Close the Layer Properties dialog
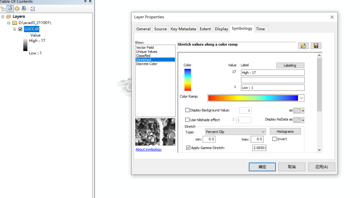360x198 pixels. tap(332, 17)
